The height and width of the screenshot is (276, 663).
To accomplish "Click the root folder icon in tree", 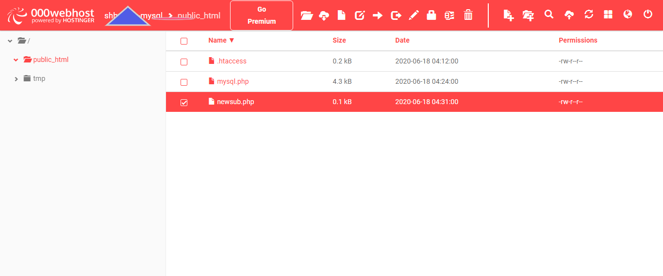I will click(21, 41).
